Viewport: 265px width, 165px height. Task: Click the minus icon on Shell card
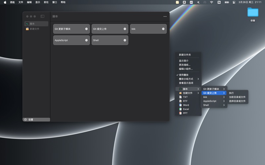[x=125, y=40]
